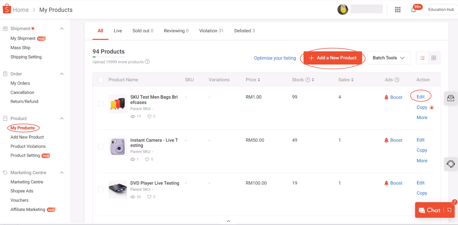The width and height of the screenshot is (458, 225).
Task: Select the list view icon
Action: point(422,58)
